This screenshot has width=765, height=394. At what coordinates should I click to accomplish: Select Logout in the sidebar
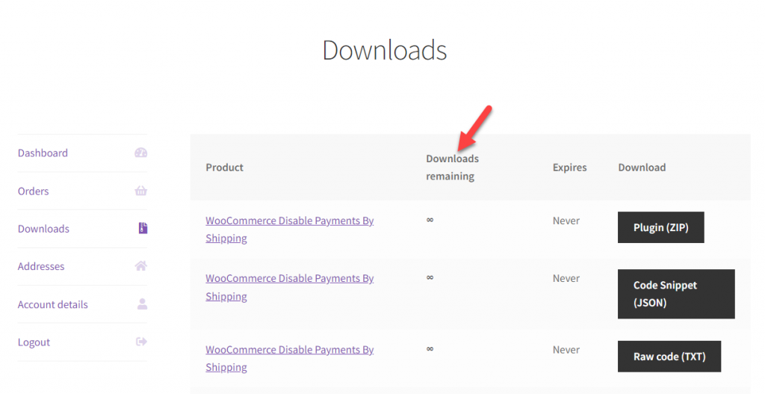[x=34, y=342]
